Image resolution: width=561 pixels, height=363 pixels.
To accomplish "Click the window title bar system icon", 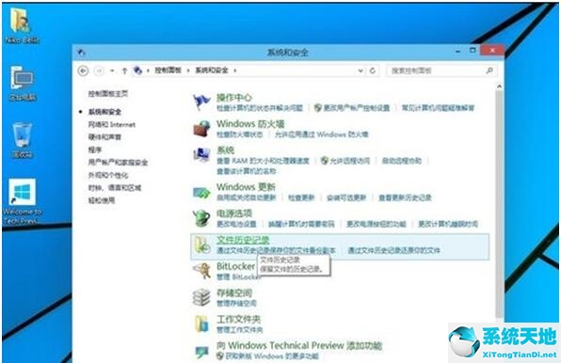I will [82, 53].
